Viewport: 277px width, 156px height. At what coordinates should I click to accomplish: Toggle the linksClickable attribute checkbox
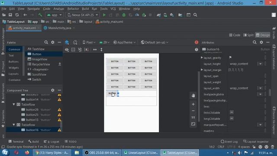pyautogui.click(x=232, y=112)
